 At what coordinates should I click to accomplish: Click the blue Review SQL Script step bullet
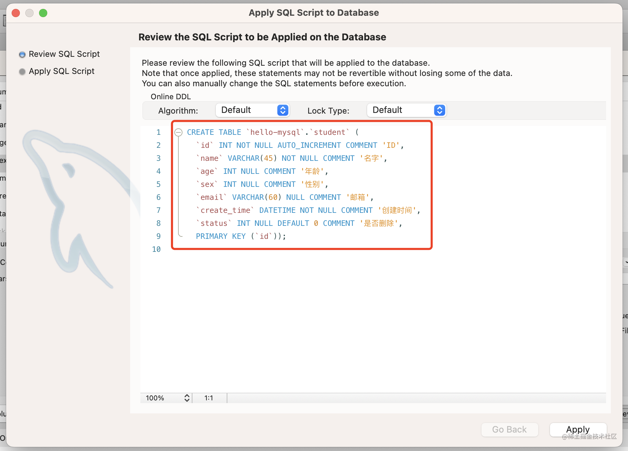(x=22, y=54)
